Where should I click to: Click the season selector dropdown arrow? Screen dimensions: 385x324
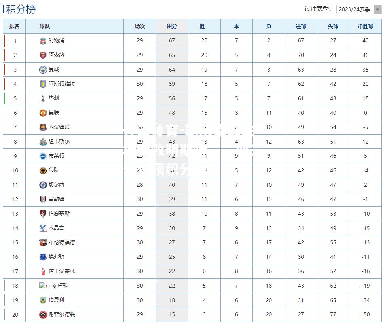pyautogui.click(x=377, y=9)
